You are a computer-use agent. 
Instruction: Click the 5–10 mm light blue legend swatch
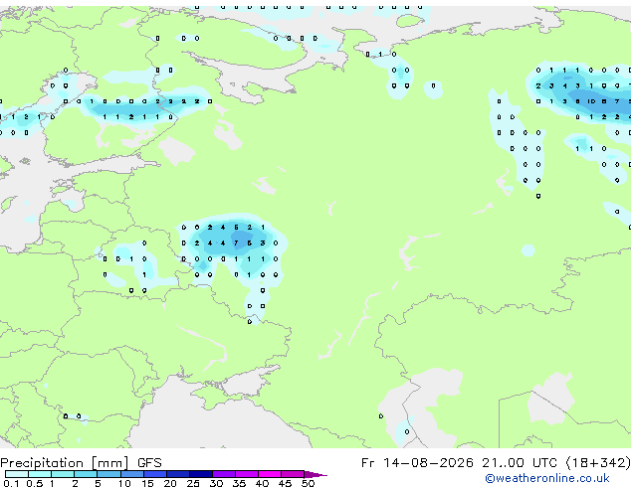[108, 474]
